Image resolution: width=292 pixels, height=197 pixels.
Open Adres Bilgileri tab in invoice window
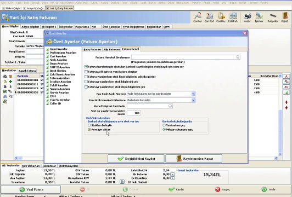click(x=30, y=27)
